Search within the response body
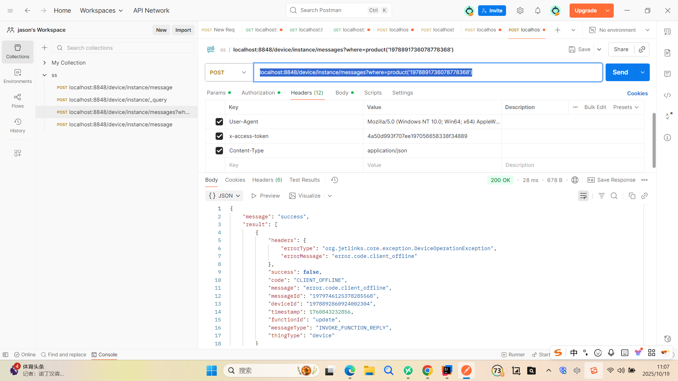 614,196
